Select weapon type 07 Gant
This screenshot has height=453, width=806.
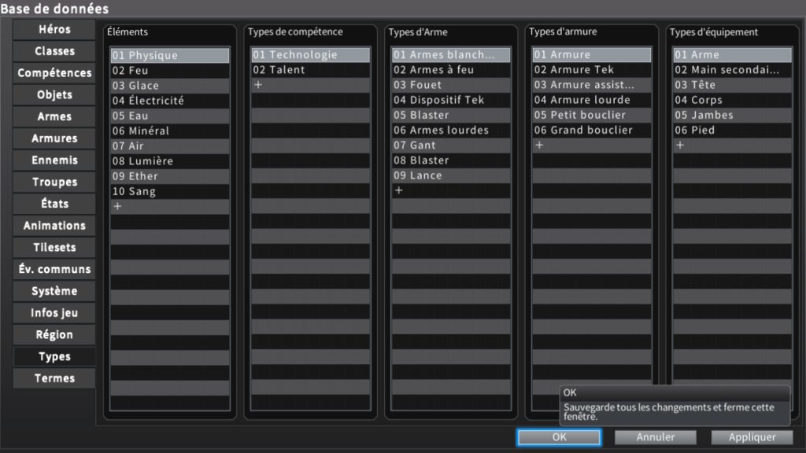point(451,145)
